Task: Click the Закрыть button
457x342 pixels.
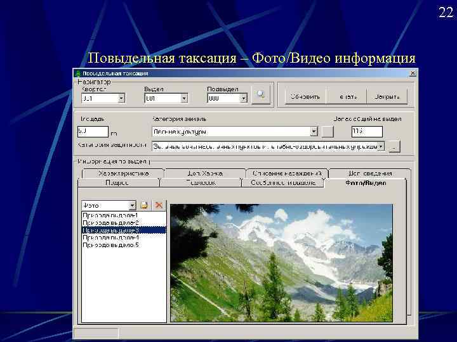Action: 387,96
